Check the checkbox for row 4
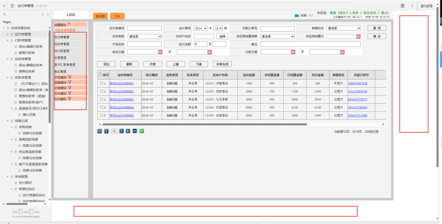Image resolution: width=442 pixels, height=224 pixels. 102,107
